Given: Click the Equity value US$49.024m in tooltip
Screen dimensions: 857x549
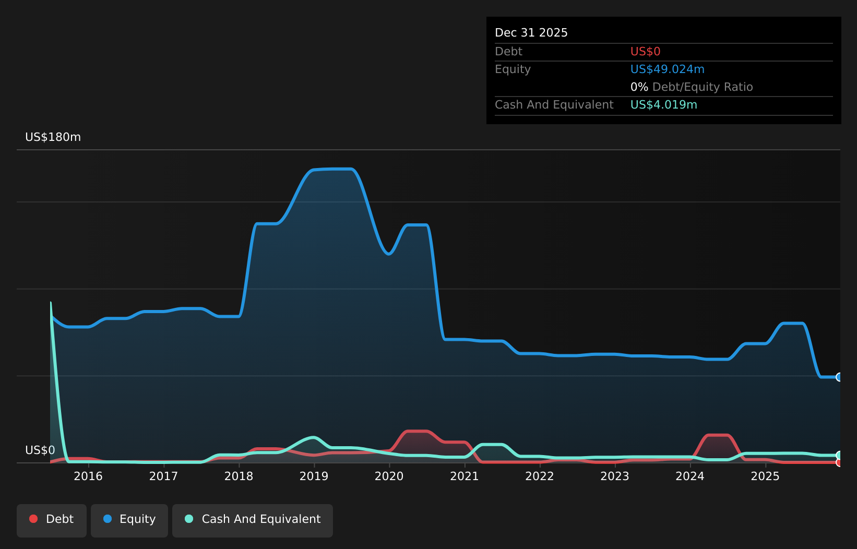Looking at the screenshot, I should (667, 69).
